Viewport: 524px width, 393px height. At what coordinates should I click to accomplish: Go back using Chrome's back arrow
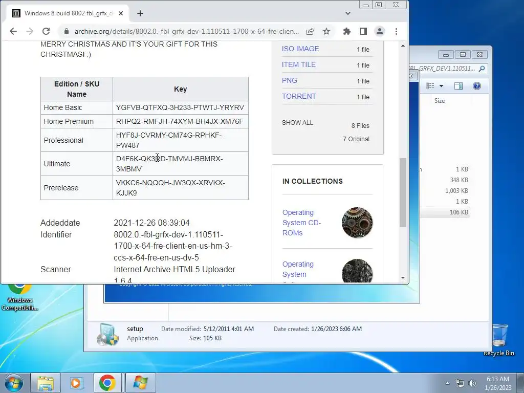[13, 31]
